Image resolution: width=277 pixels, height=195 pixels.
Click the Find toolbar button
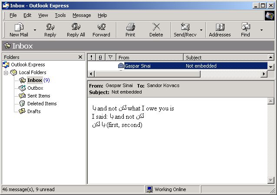click(x=245, y=30)
